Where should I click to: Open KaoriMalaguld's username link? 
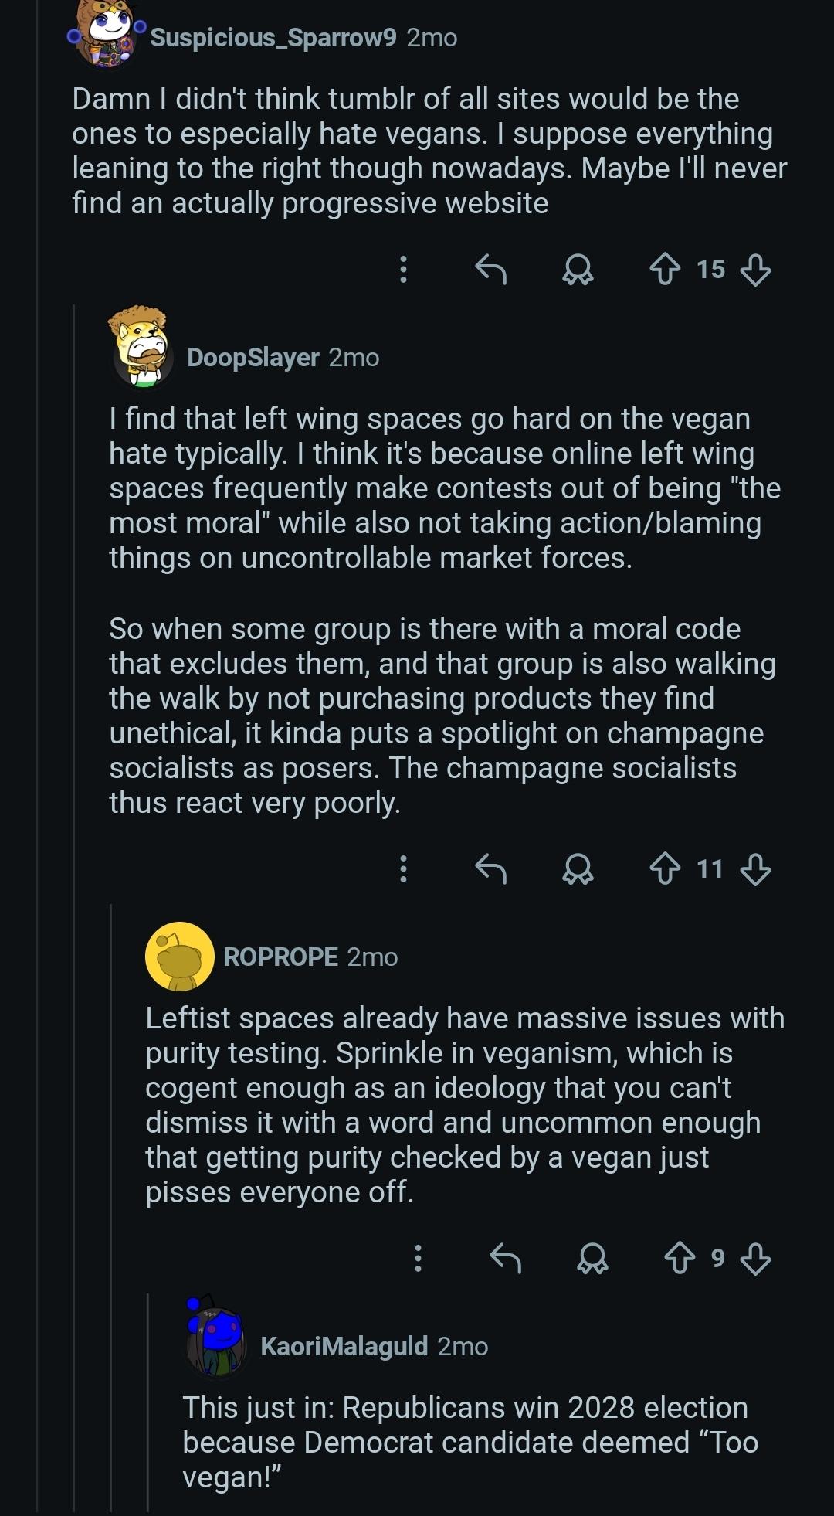344,1347
